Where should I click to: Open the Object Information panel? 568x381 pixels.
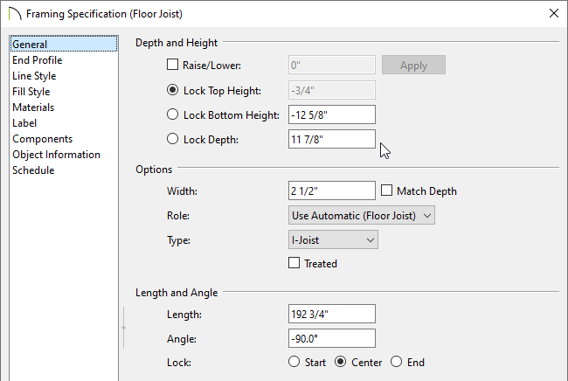pyautogui.click(x=57, y=155)
